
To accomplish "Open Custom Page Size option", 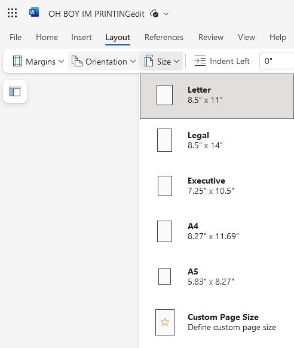I will tap(217, 322).
